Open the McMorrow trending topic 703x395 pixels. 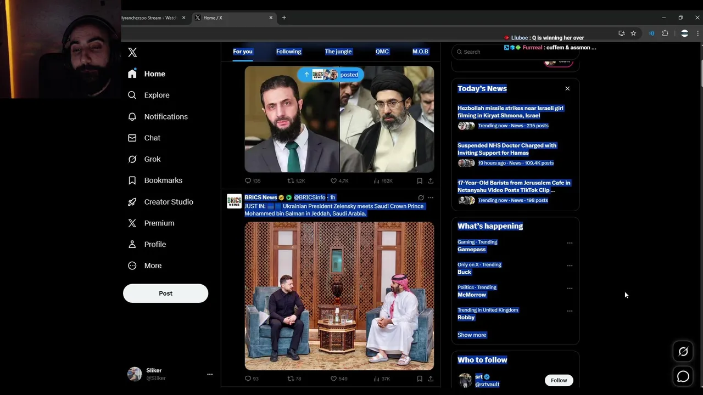[x=472, y=295]
